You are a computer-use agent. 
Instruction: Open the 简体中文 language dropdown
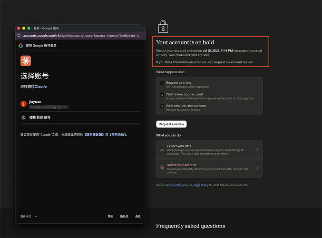(x=29, y=217)
